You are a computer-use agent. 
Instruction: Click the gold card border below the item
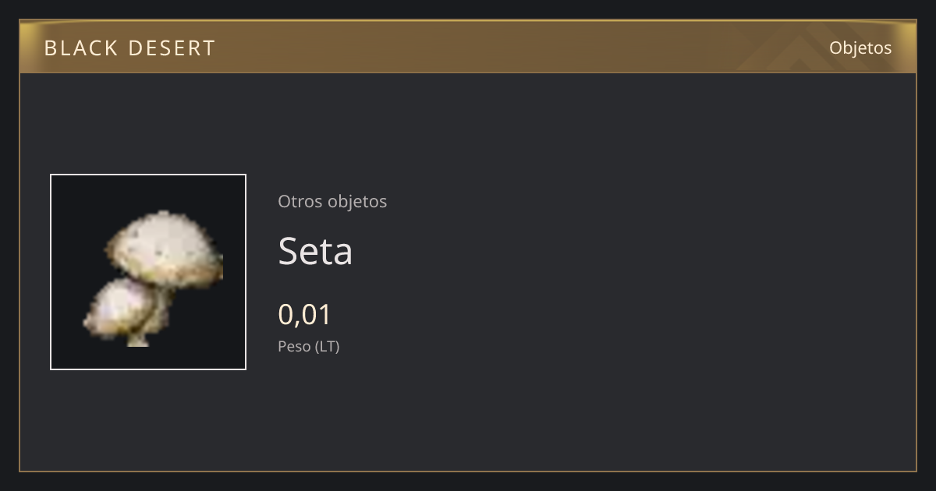pyautogui.click(x=468, y=471)
